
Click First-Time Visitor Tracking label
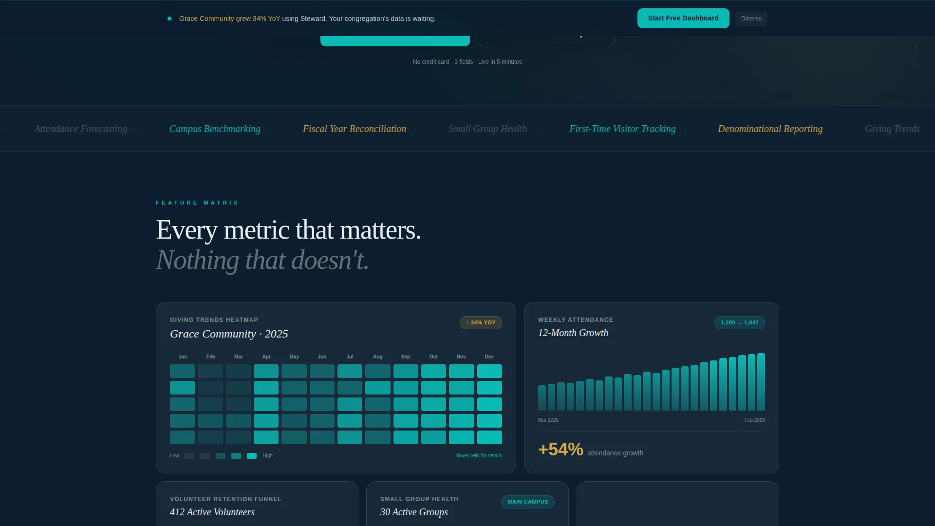[x=622, y=129]
